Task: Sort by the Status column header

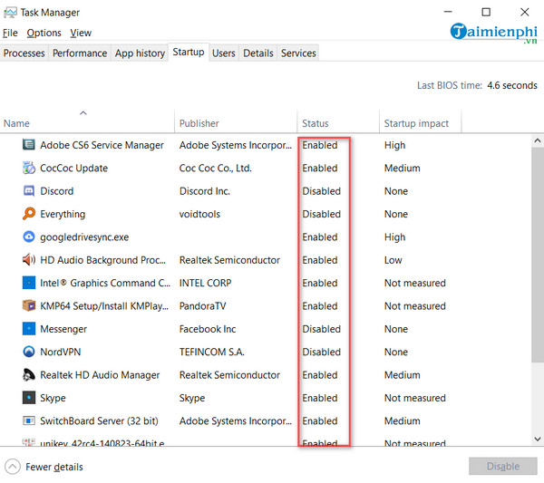Action: coord(338,123)
